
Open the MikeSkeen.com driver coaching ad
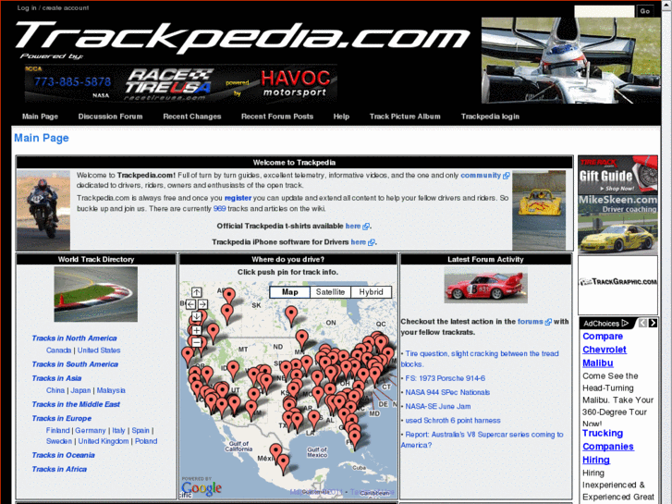pos(617,225)
